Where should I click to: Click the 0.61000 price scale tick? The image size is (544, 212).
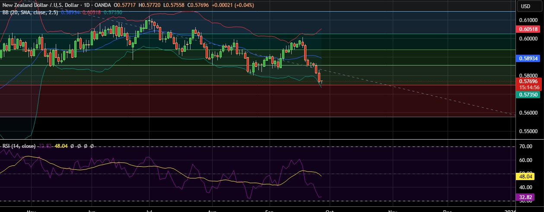(x=528, y=20)
